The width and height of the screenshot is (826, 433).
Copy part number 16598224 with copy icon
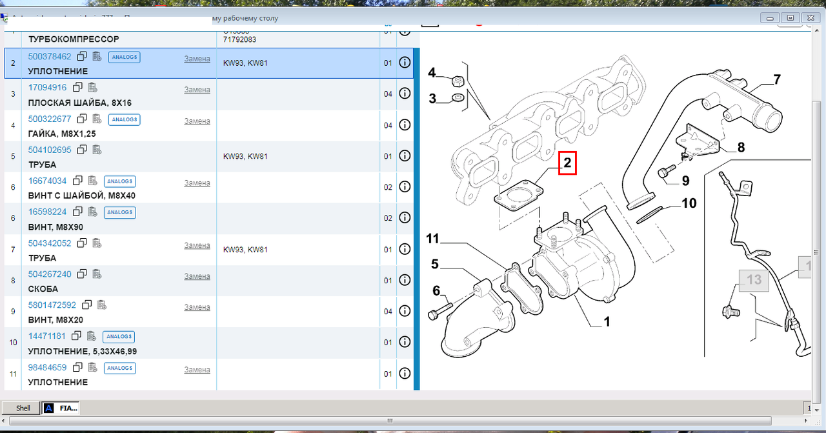(77, 212)
